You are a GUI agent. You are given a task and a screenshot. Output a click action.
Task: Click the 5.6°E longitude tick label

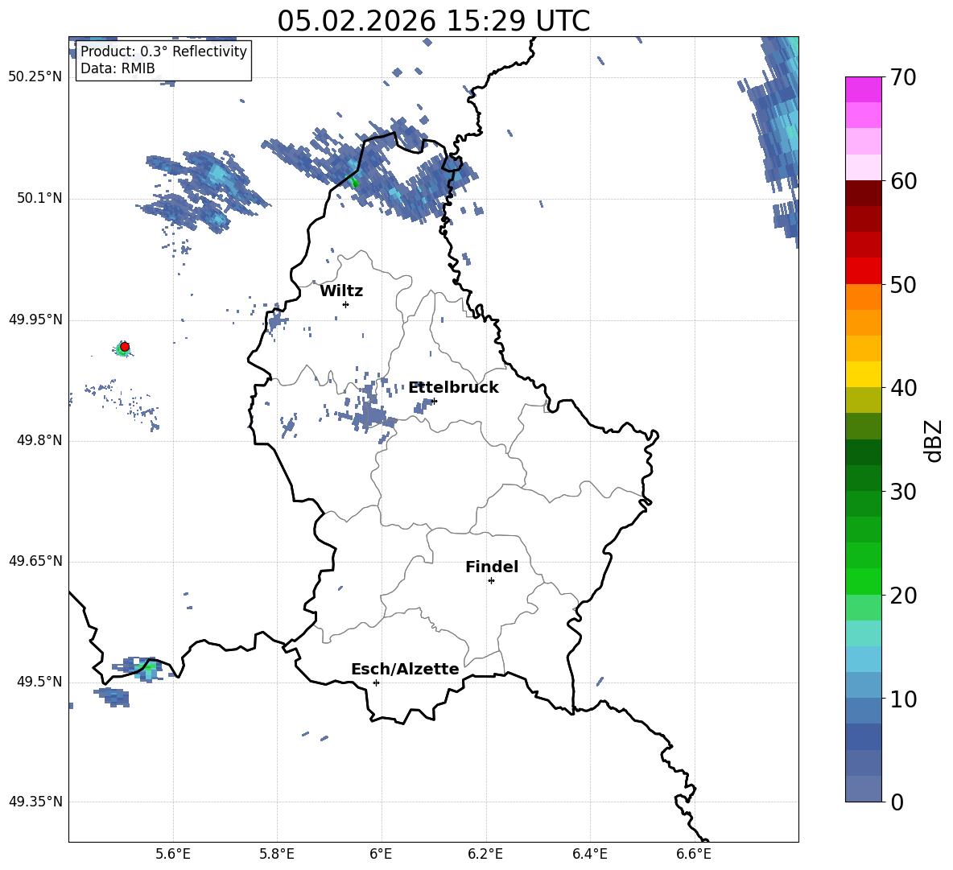pos(173,854)
